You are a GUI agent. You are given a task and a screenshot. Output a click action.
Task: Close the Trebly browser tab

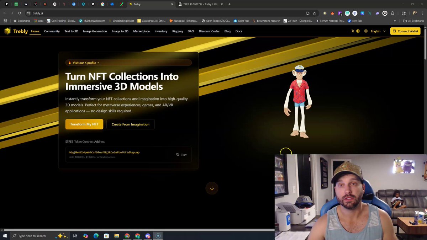pyautogui.click(x=172, y=4)
